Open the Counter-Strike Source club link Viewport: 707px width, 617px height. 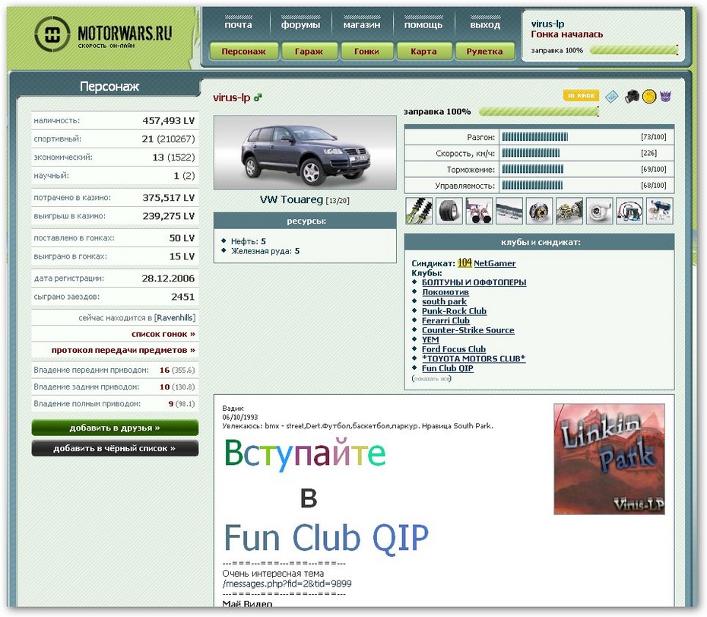click(468, 330)
